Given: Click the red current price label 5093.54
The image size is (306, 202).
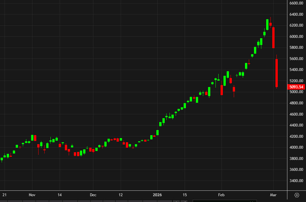Looking at the screenshot, I should point(296,87).
